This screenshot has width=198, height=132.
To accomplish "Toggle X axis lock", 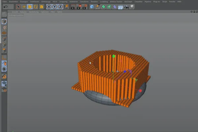I will pos(49,7).
